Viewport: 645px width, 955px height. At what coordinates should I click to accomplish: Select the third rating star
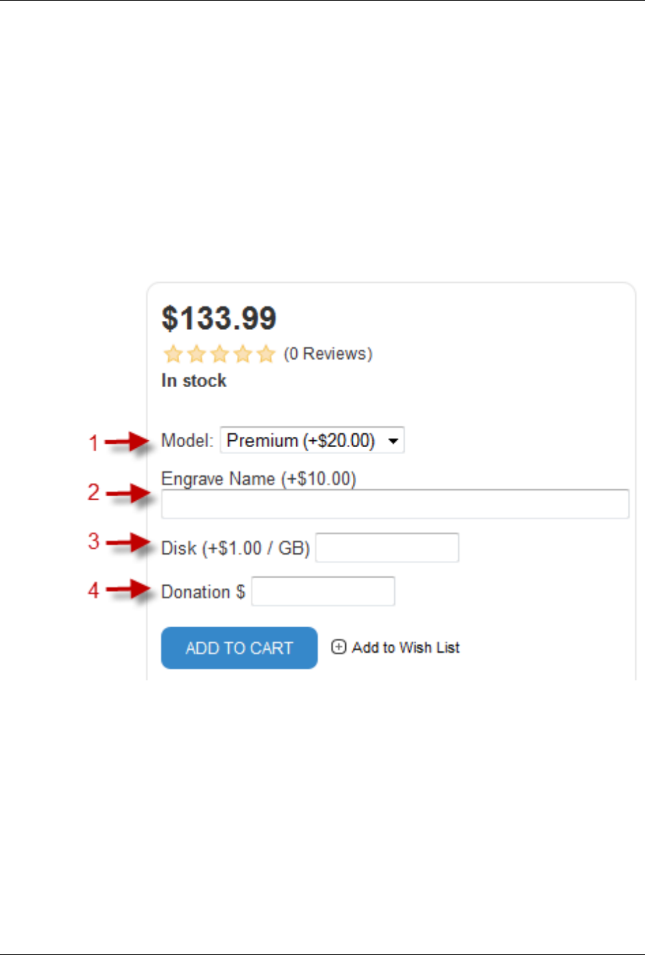(220, 355)
